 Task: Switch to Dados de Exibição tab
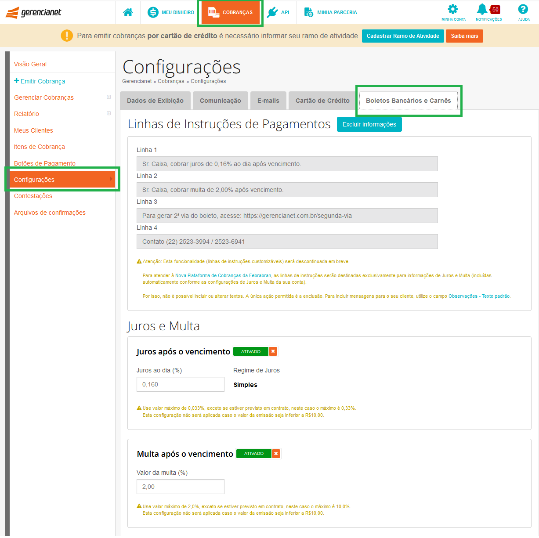pos(155,101)
